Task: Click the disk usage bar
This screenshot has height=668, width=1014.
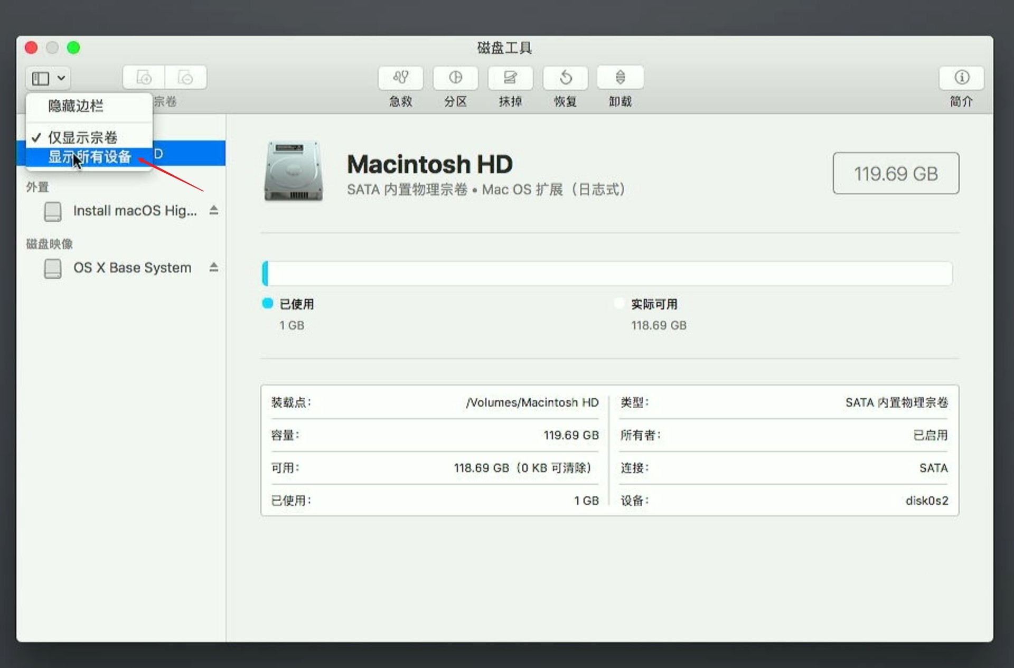Action: click(607, 274)
